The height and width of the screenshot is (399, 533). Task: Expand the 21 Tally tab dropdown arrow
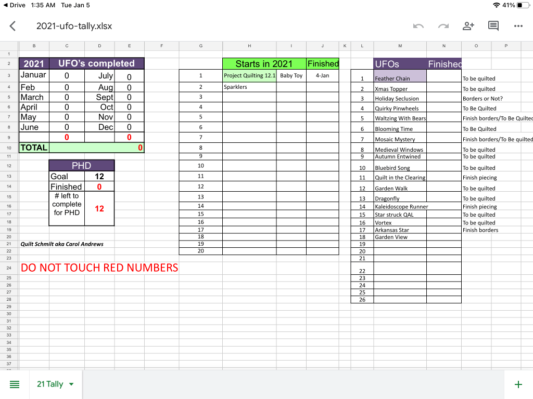point(71,384)
